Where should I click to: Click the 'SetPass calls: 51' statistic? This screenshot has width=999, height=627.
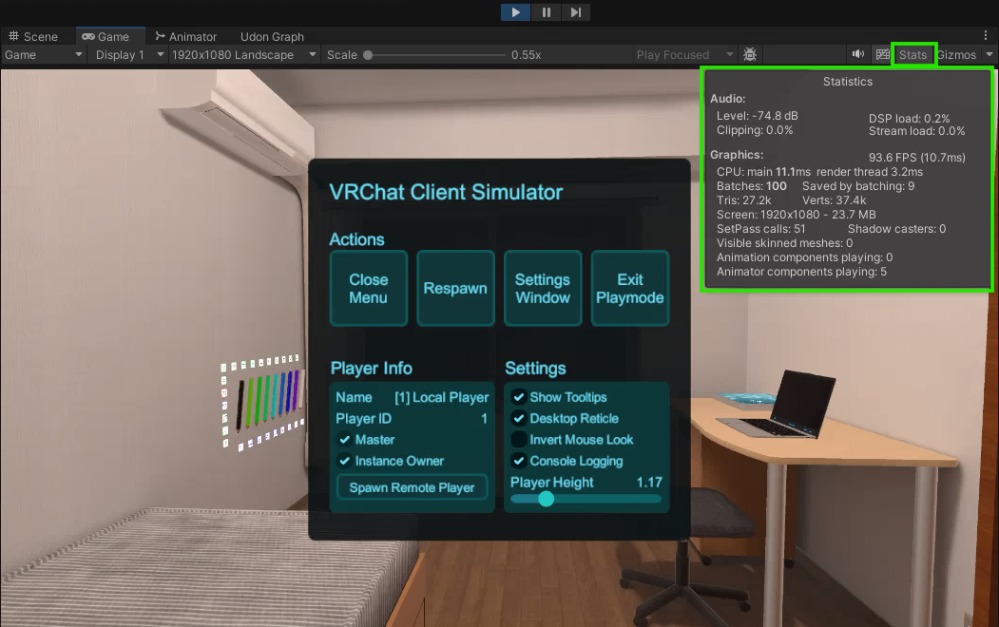coord(760,229)
